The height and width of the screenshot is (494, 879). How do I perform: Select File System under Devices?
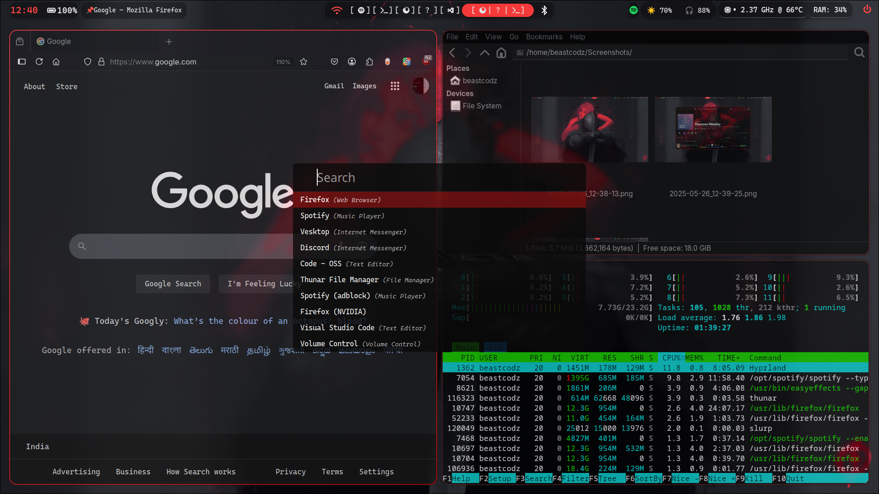[x=476, y=106]
